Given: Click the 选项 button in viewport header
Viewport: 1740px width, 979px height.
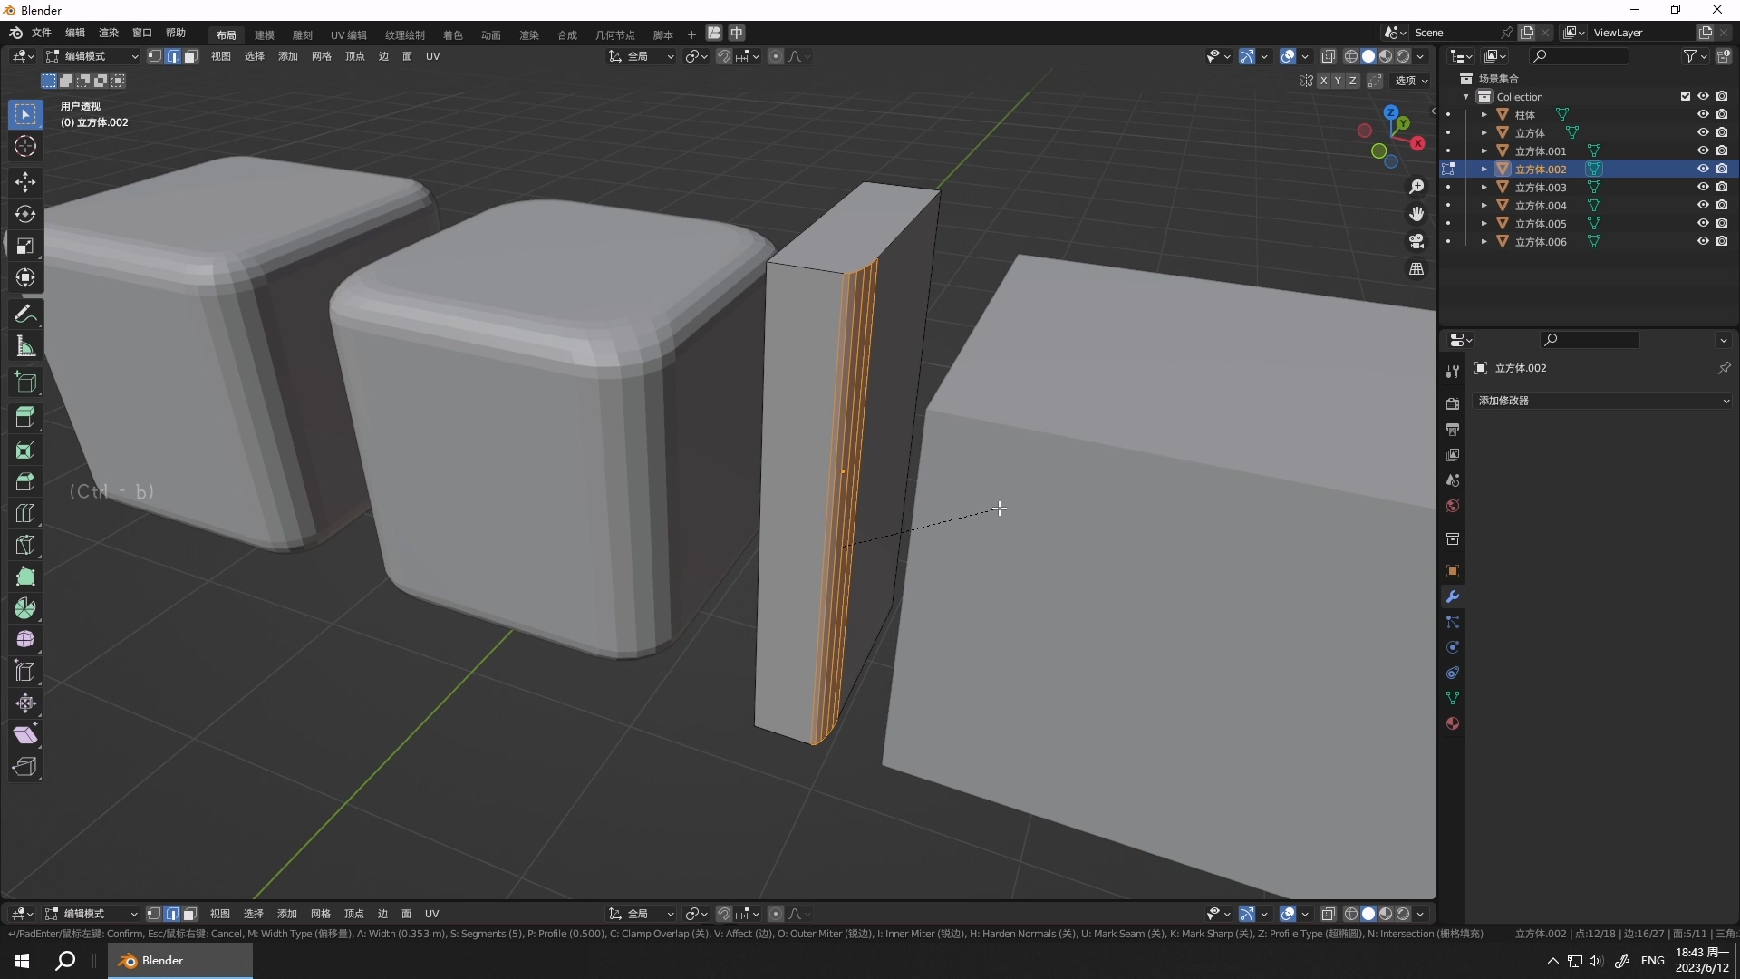Looking at the screenshot, I should (x=1411, y=81).
